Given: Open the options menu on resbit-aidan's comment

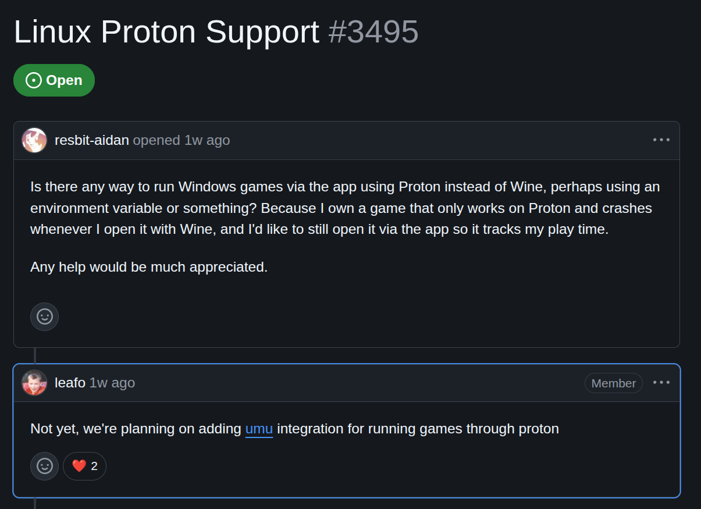Looking at the screenshot, I should pos(661,140).
